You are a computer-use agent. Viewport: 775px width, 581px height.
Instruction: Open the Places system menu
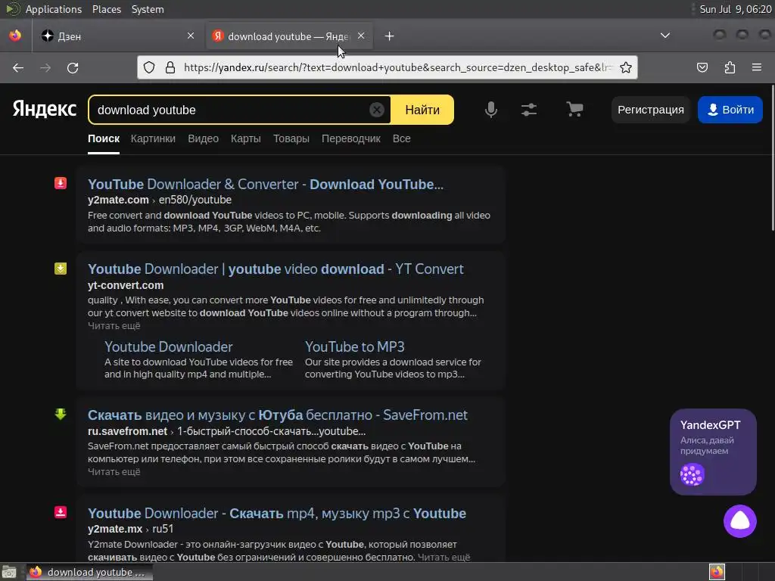(107, 9)
